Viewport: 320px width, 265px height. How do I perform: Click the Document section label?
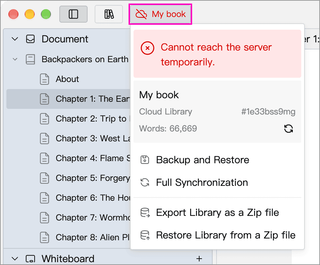[x=65, y=39]
